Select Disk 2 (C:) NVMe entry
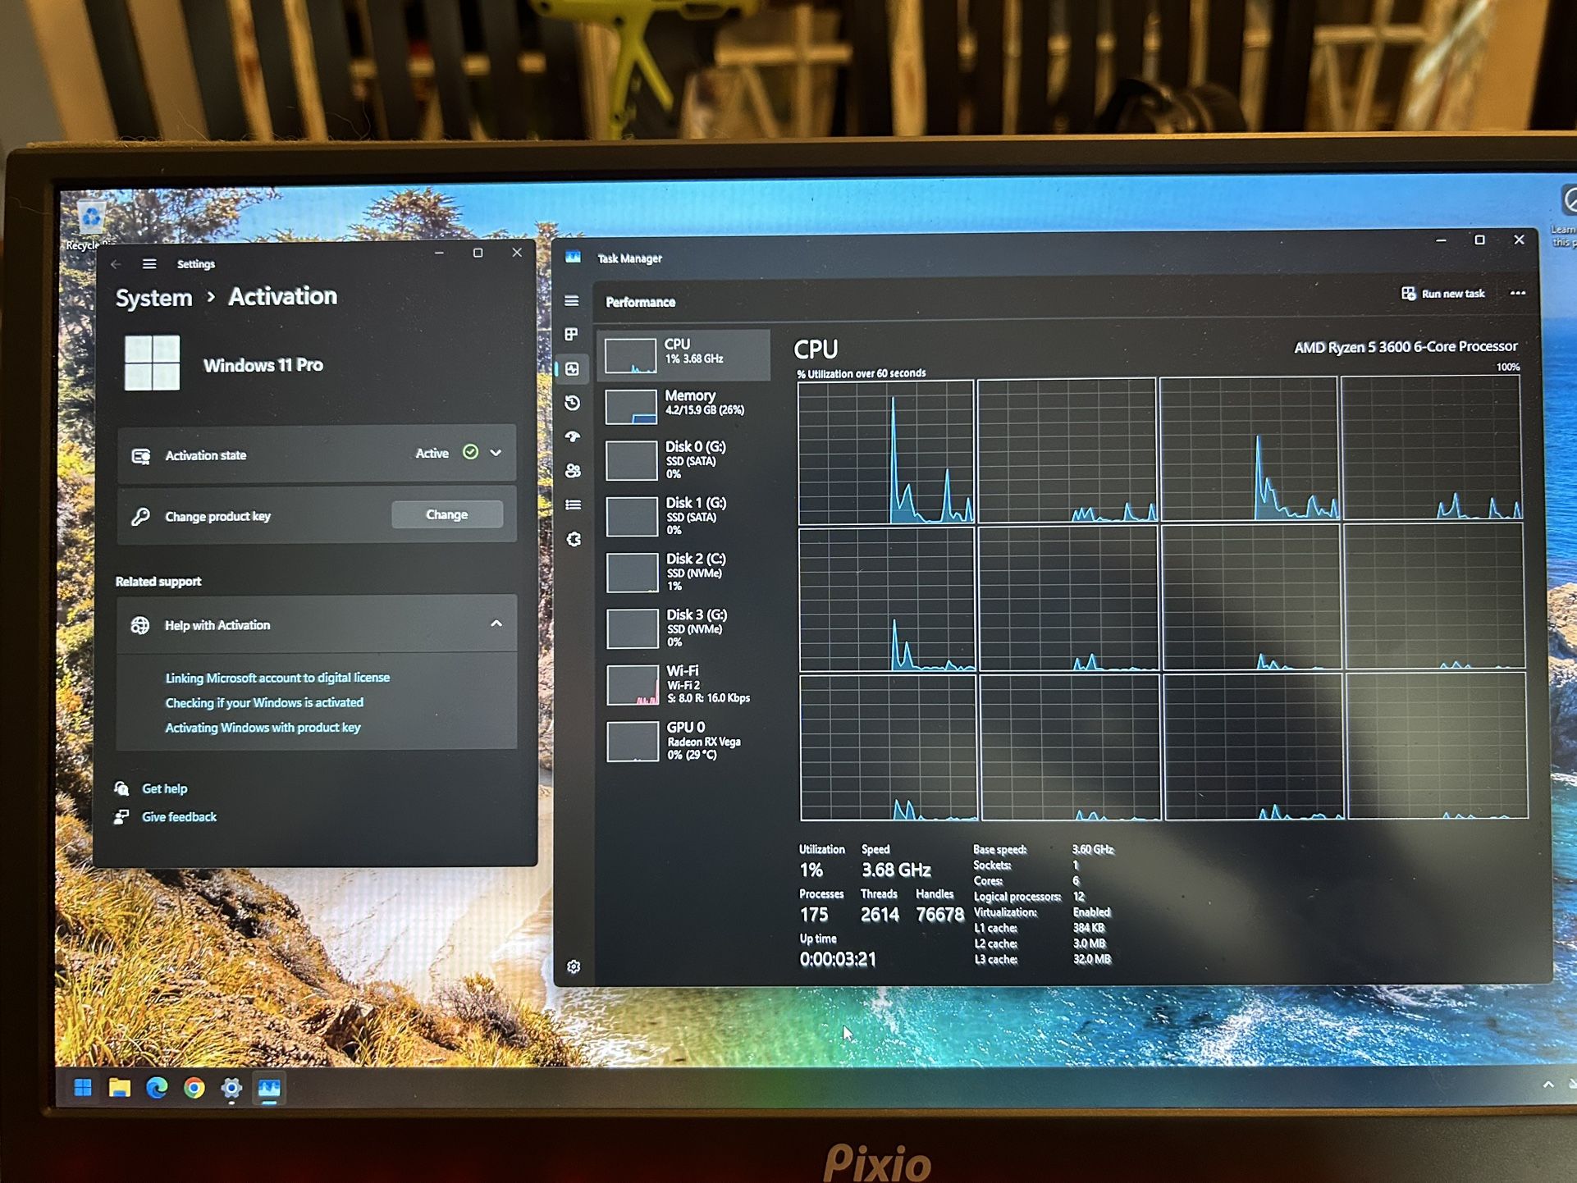 click(687, 573)
